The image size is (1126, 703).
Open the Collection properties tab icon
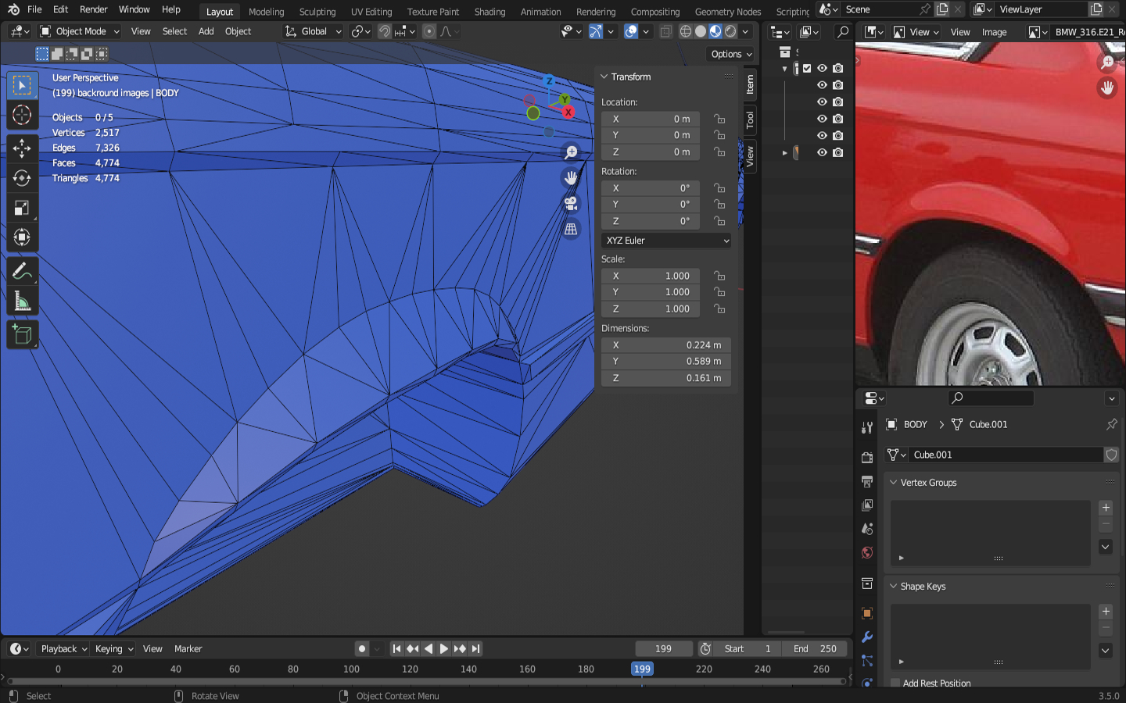tap(867, 583)
